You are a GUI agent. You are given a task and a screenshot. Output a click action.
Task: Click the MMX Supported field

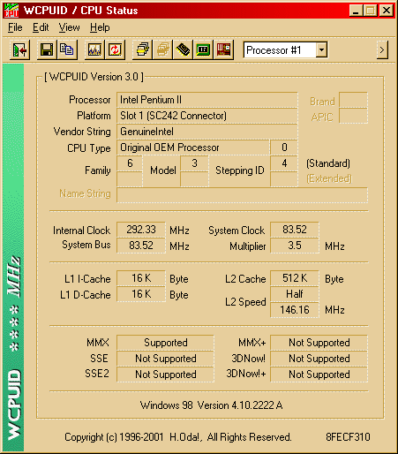pos(165,343)
